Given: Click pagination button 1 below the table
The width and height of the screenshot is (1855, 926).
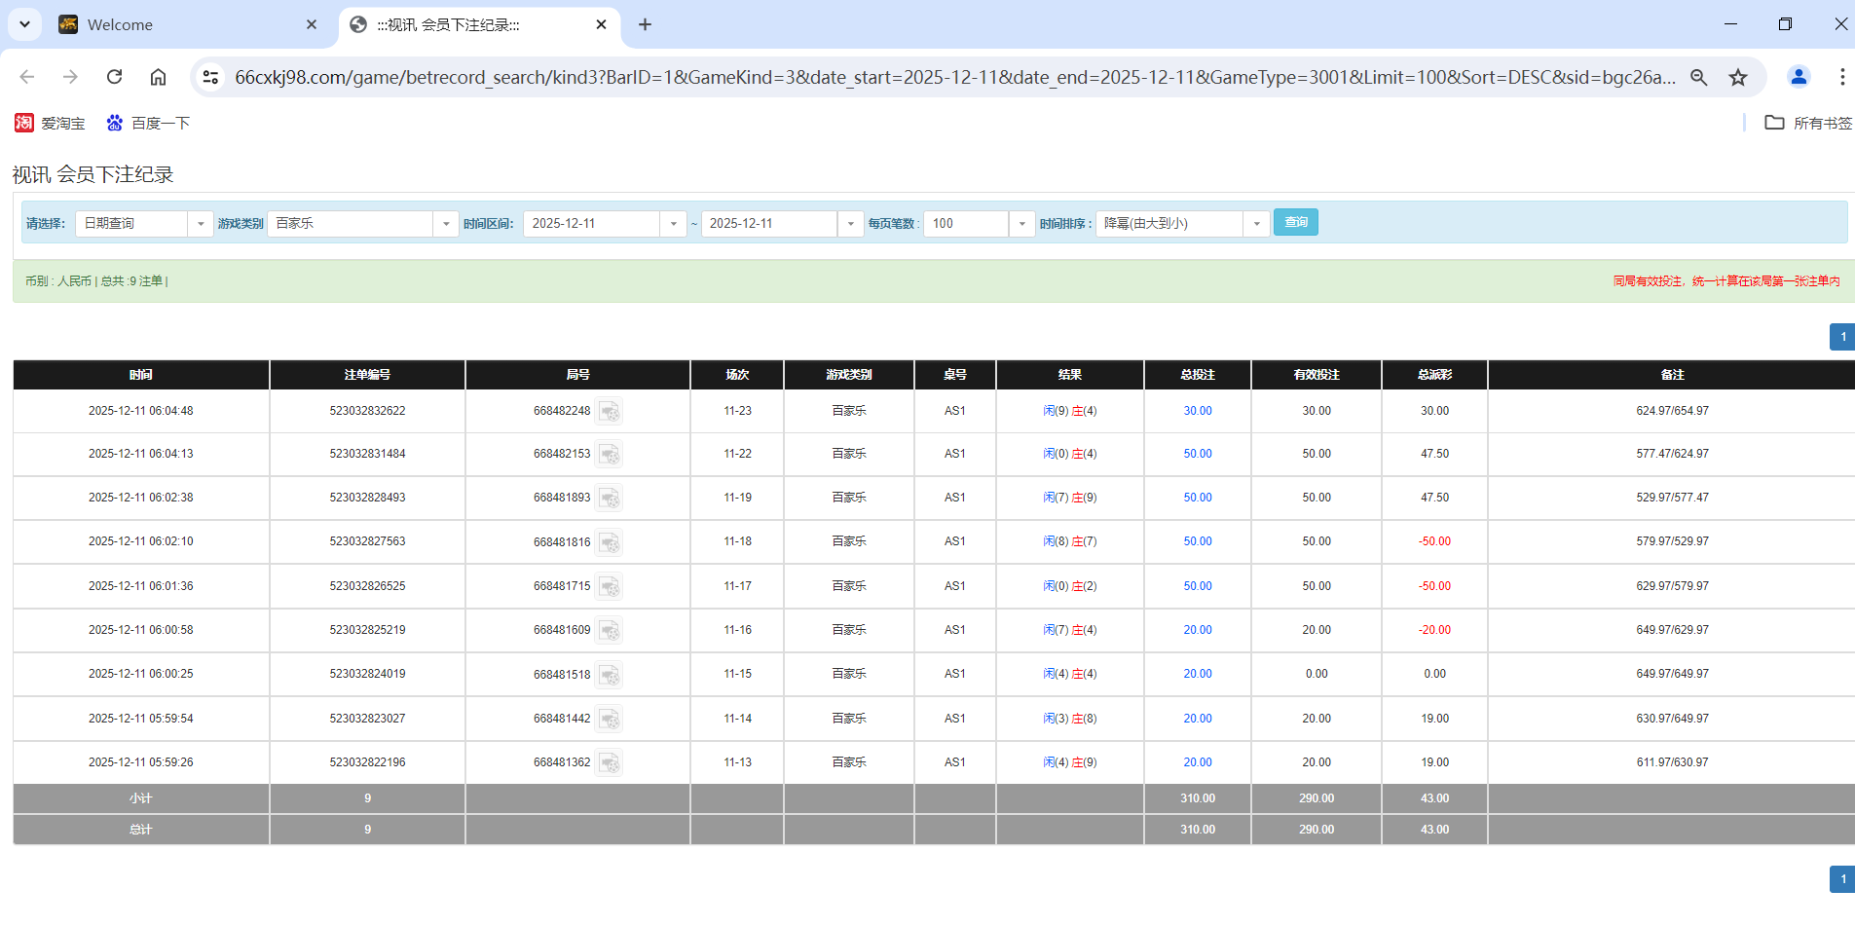Looking at the screenshot, I should [1841, 878].
